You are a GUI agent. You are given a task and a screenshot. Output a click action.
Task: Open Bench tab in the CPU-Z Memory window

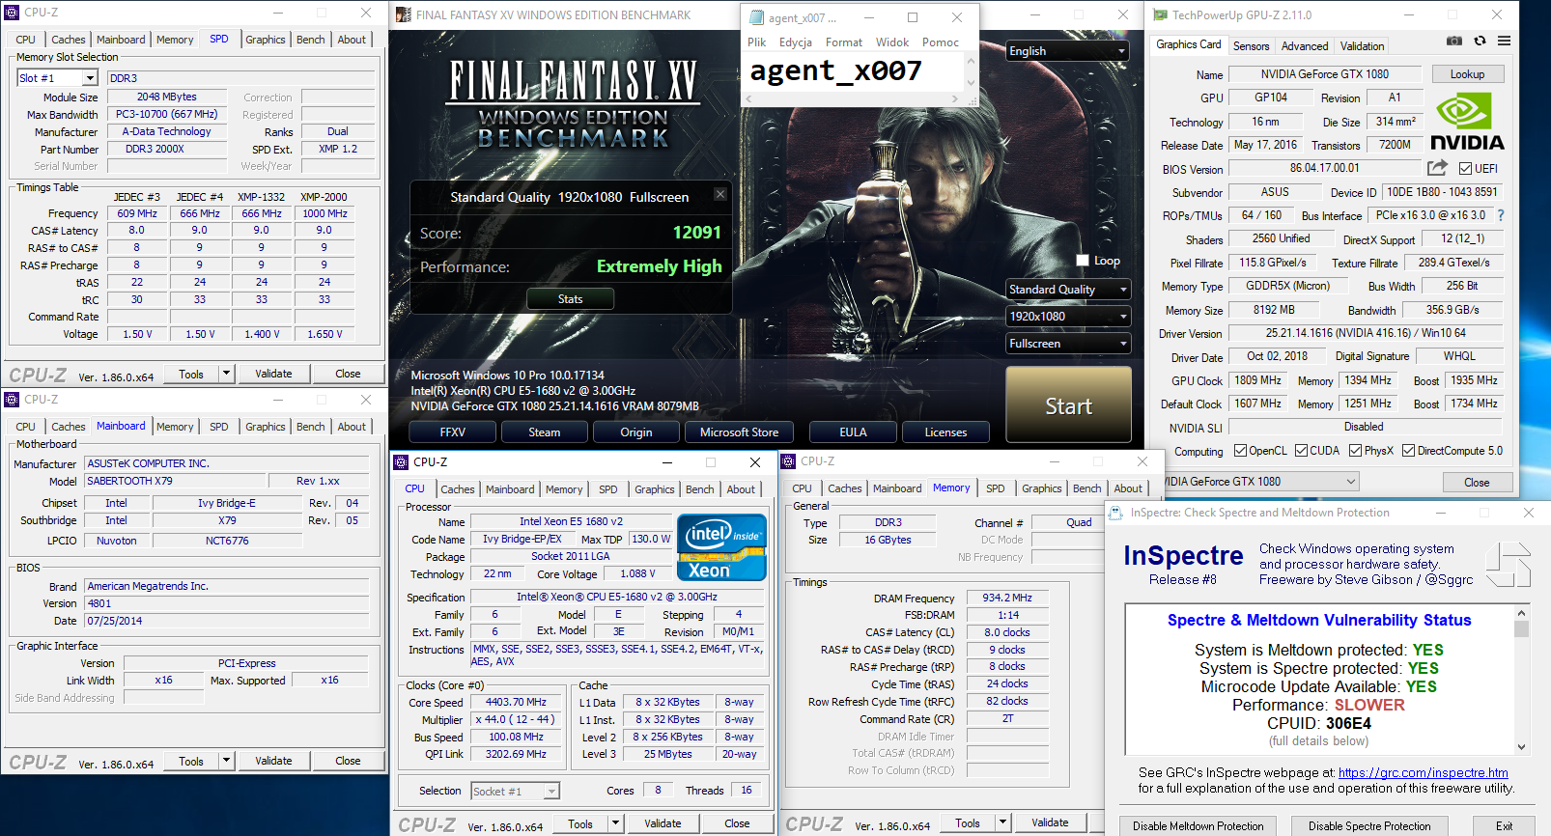click(1086, 488)
